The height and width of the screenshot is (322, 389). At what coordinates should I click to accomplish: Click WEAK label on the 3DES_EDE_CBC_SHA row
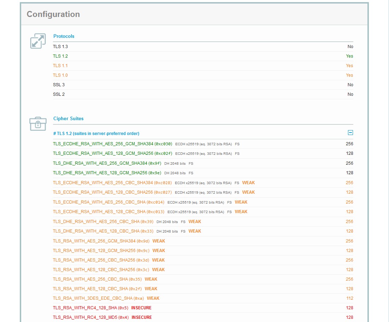153,298
